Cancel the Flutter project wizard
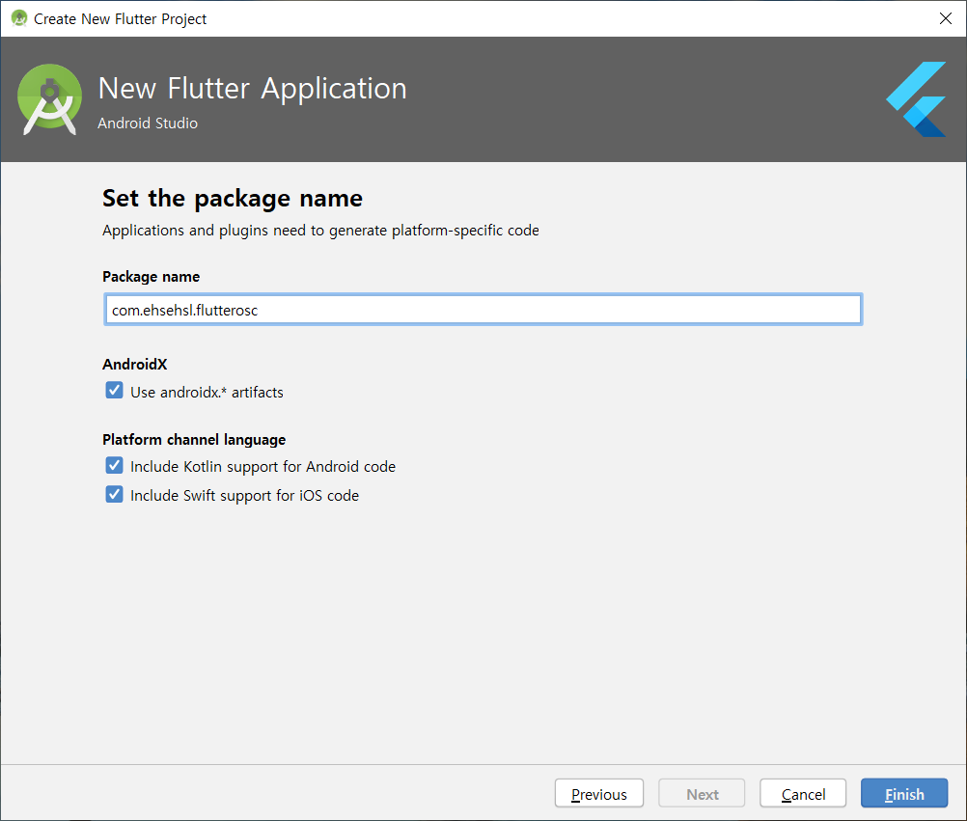Screen dimensions: 967x821 (x=803, y=793)
